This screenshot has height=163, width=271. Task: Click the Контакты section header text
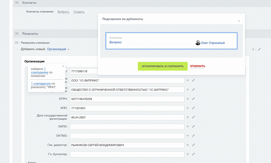(x=29, y=3)
